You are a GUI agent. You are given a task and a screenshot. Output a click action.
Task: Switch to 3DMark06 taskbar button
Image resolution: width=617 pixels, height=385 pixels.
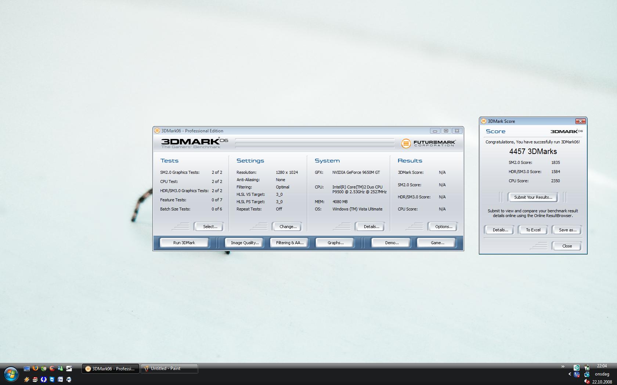[x=110, y=368]
